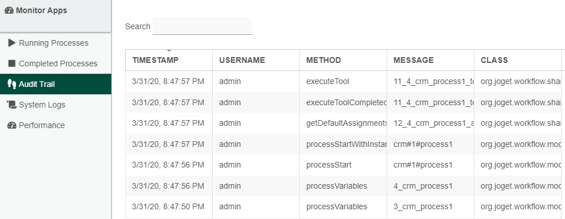Sort table by CLASS column header

[494, 60]
